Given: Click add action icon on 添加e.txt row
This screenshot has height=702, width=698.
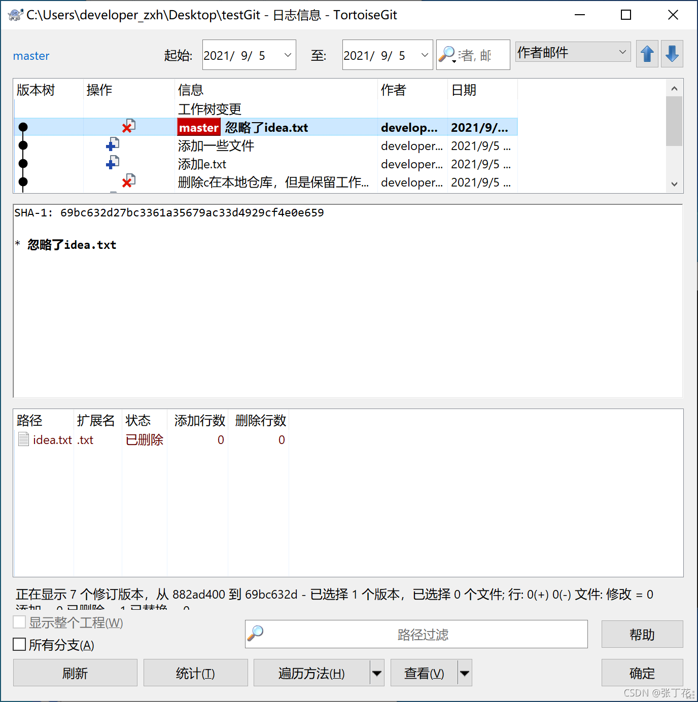Looking at the screenshot, I should tap(113, 163).
